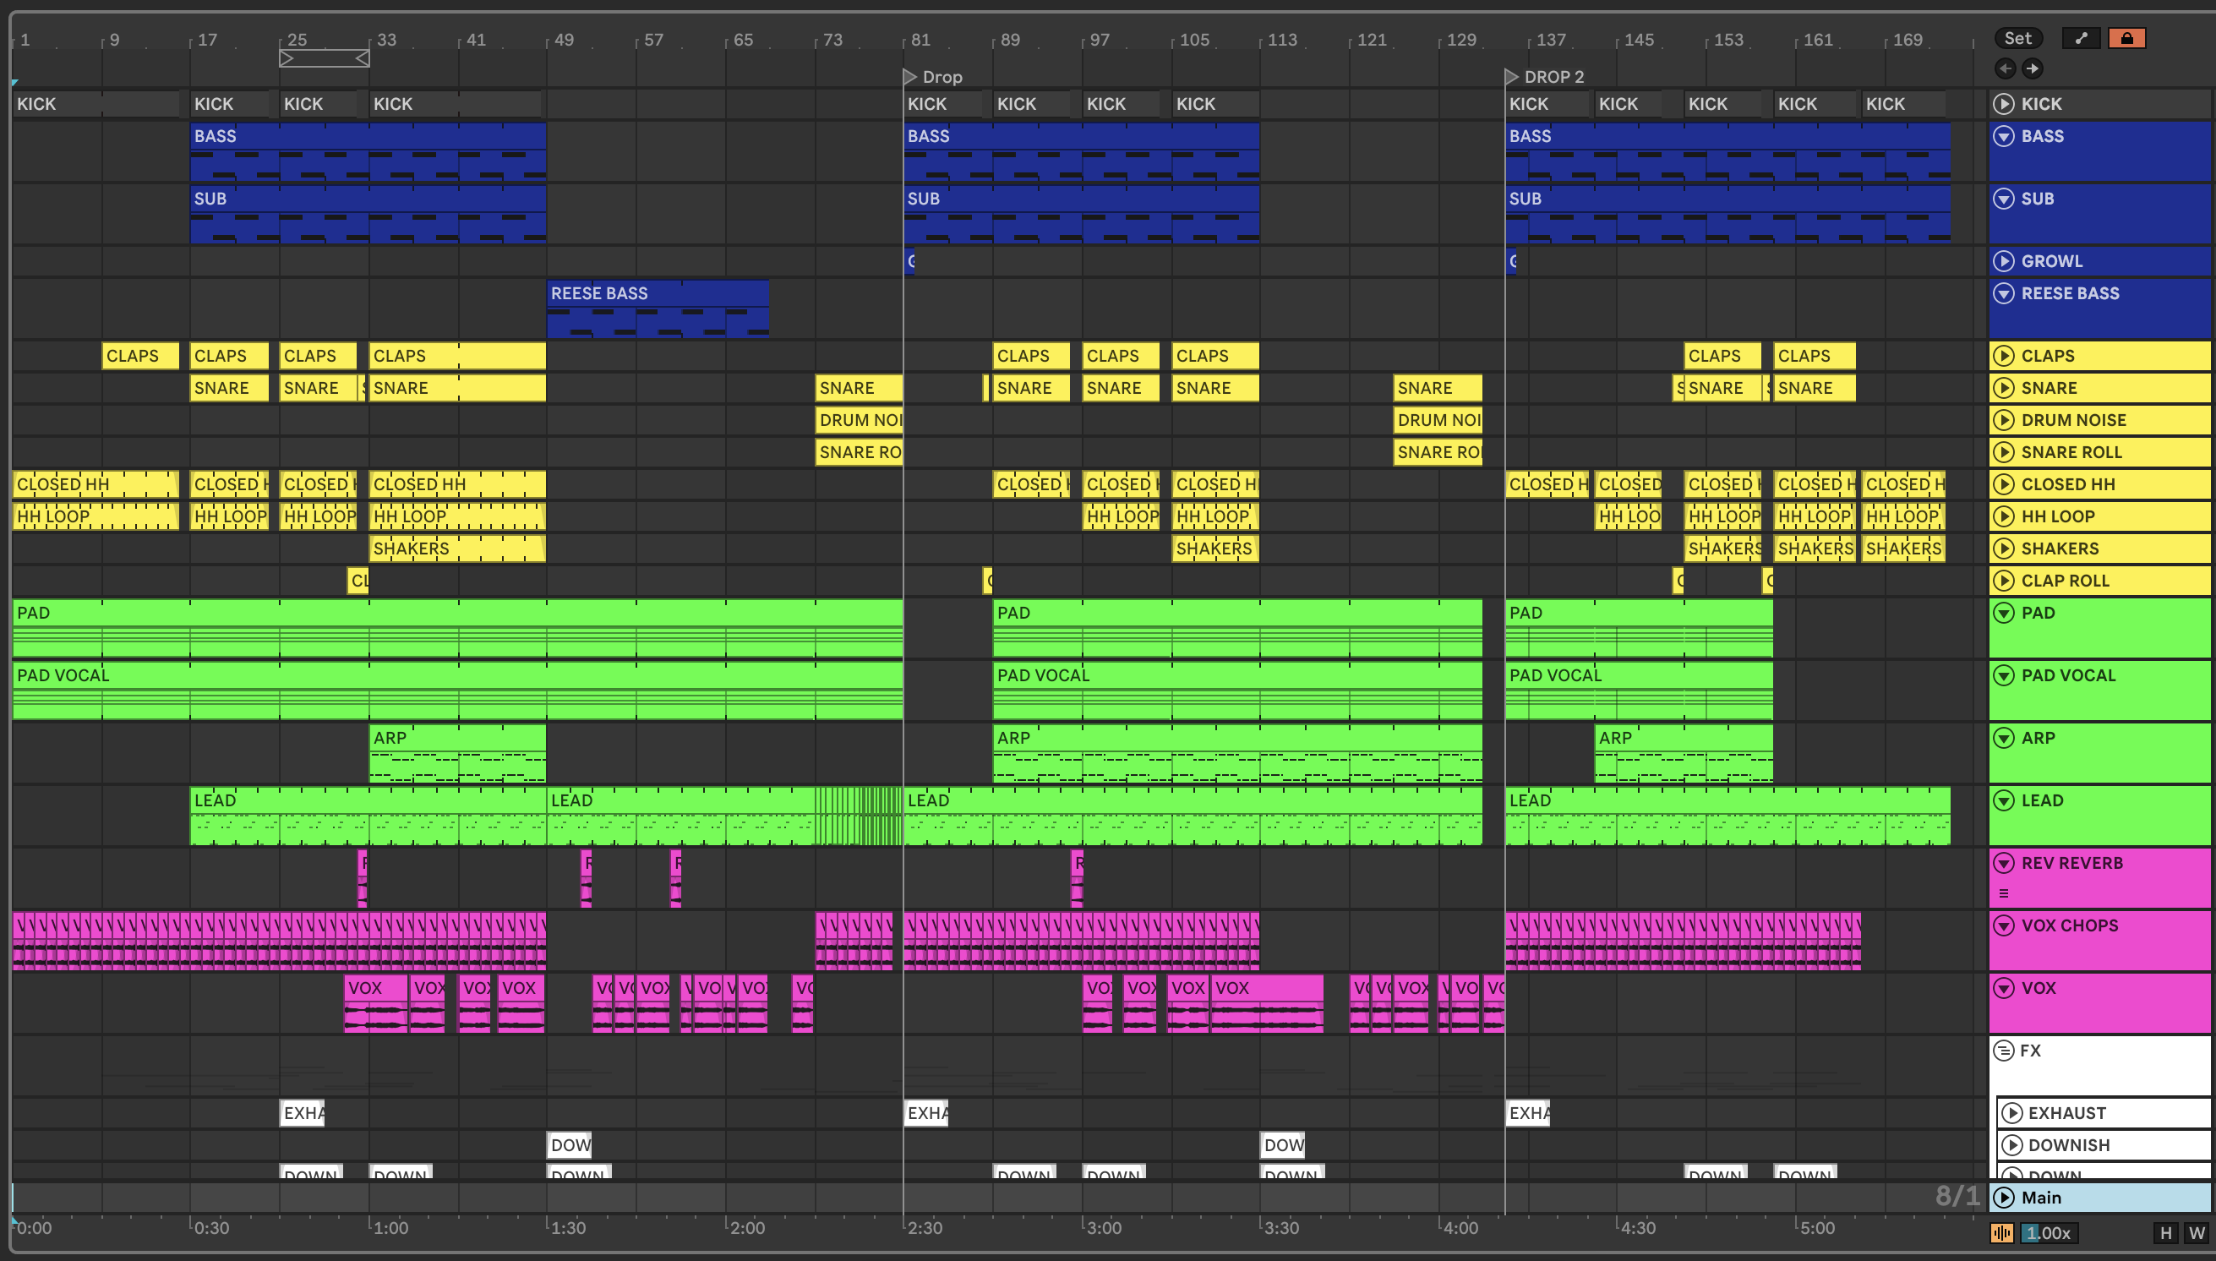Toggle the automation mode button
This screenshot has height=1261, width=2216.
pos(2080,38)
